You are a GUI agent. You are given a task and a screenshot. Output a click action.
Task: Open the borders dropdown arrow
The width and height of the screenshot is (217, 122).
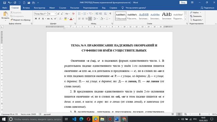(x=110, y=19)
